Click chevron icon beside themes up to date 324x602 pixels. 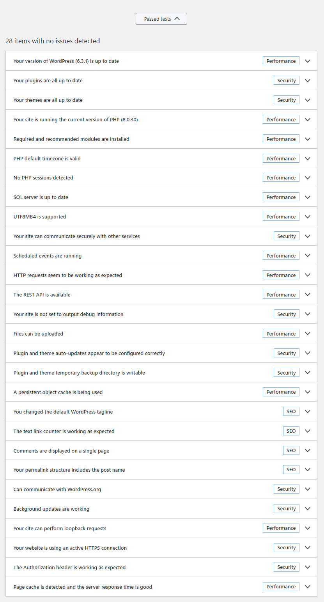[308, 100]
